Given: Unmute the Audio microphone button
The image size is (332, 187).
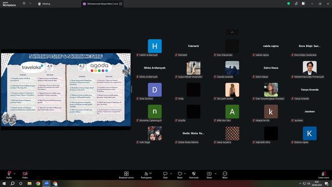Looking at the screenshot, I should coord(9,175).
